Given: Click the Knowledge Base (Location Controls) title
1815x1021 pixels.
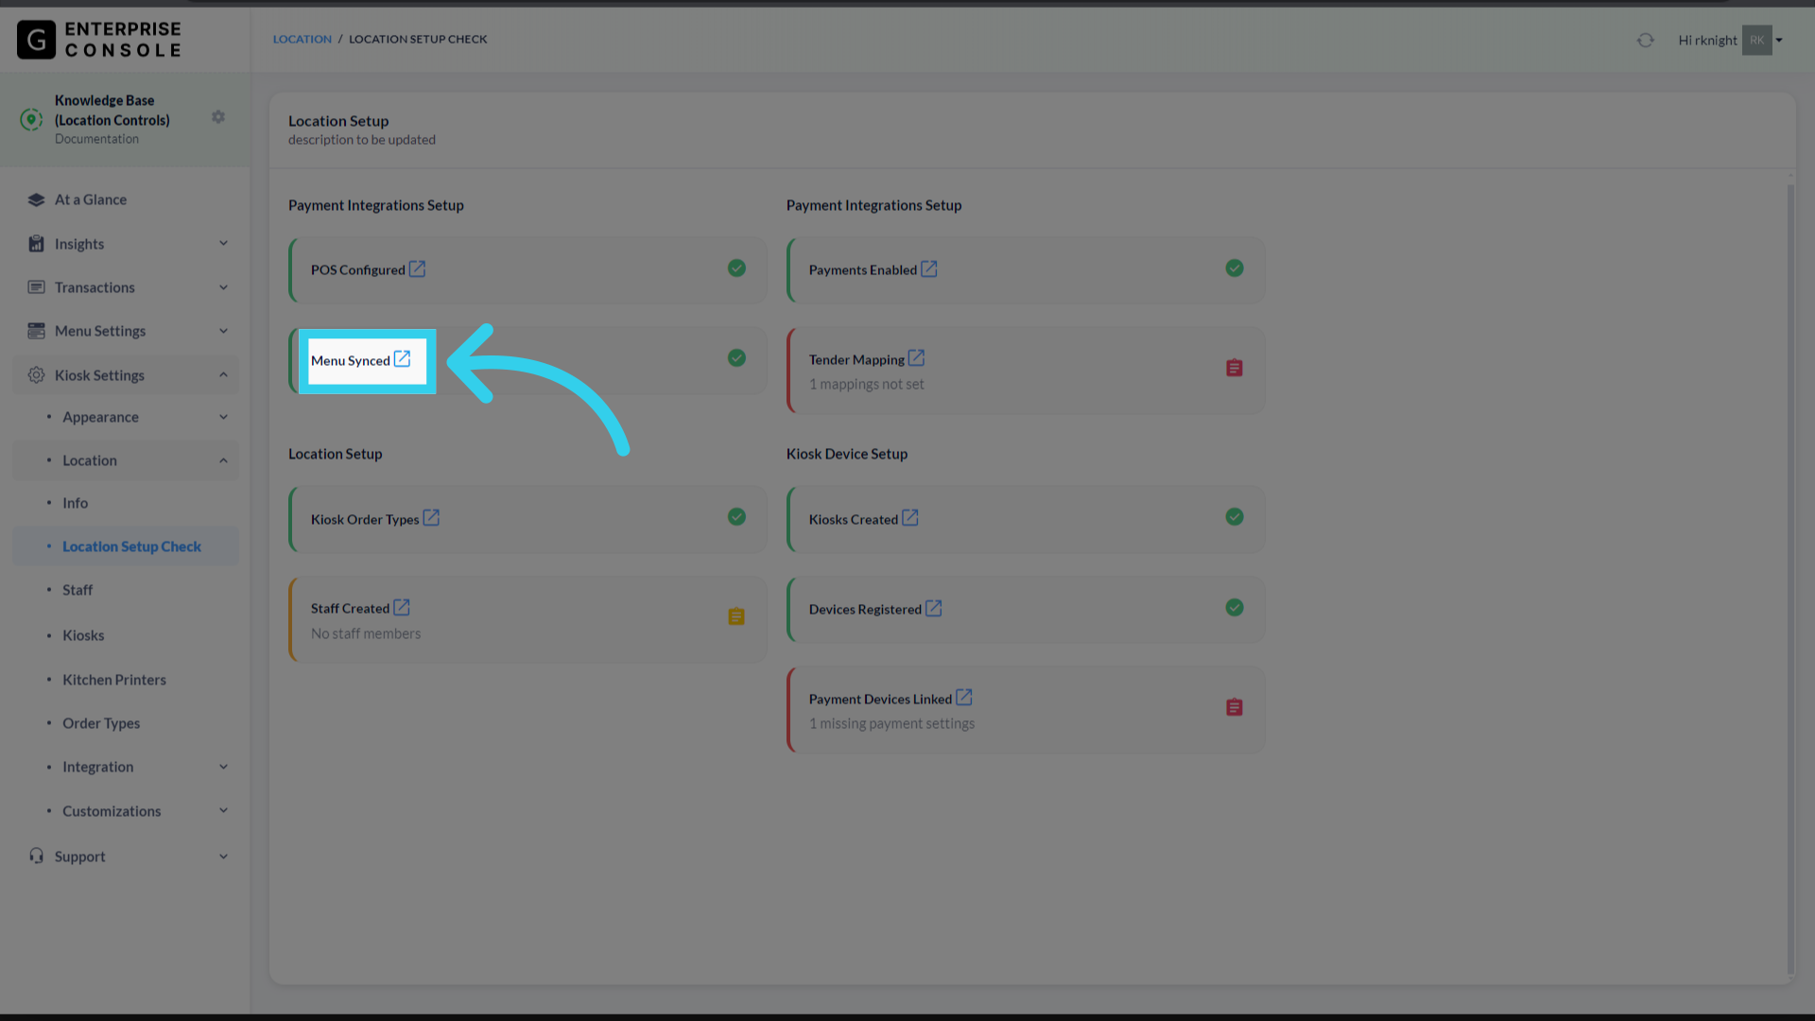Looking at the screenshot, I should pos(112,110).
